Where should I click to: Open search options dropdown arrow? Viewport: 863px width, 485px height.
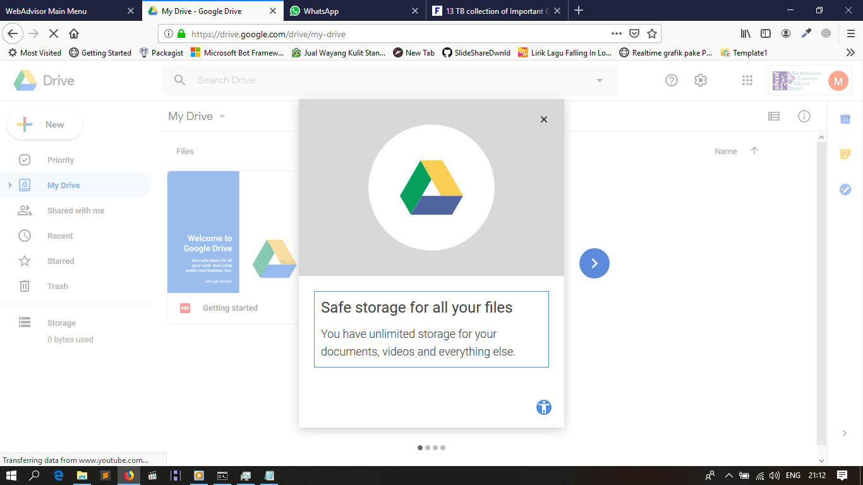click(600, 80)
